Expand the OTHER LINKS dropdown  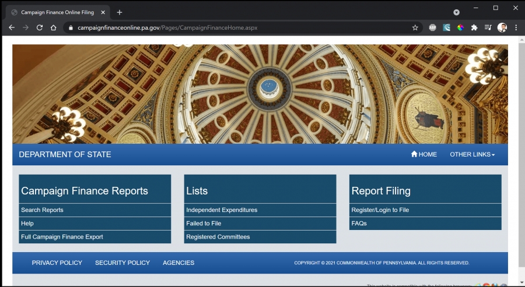pos(472,154)
